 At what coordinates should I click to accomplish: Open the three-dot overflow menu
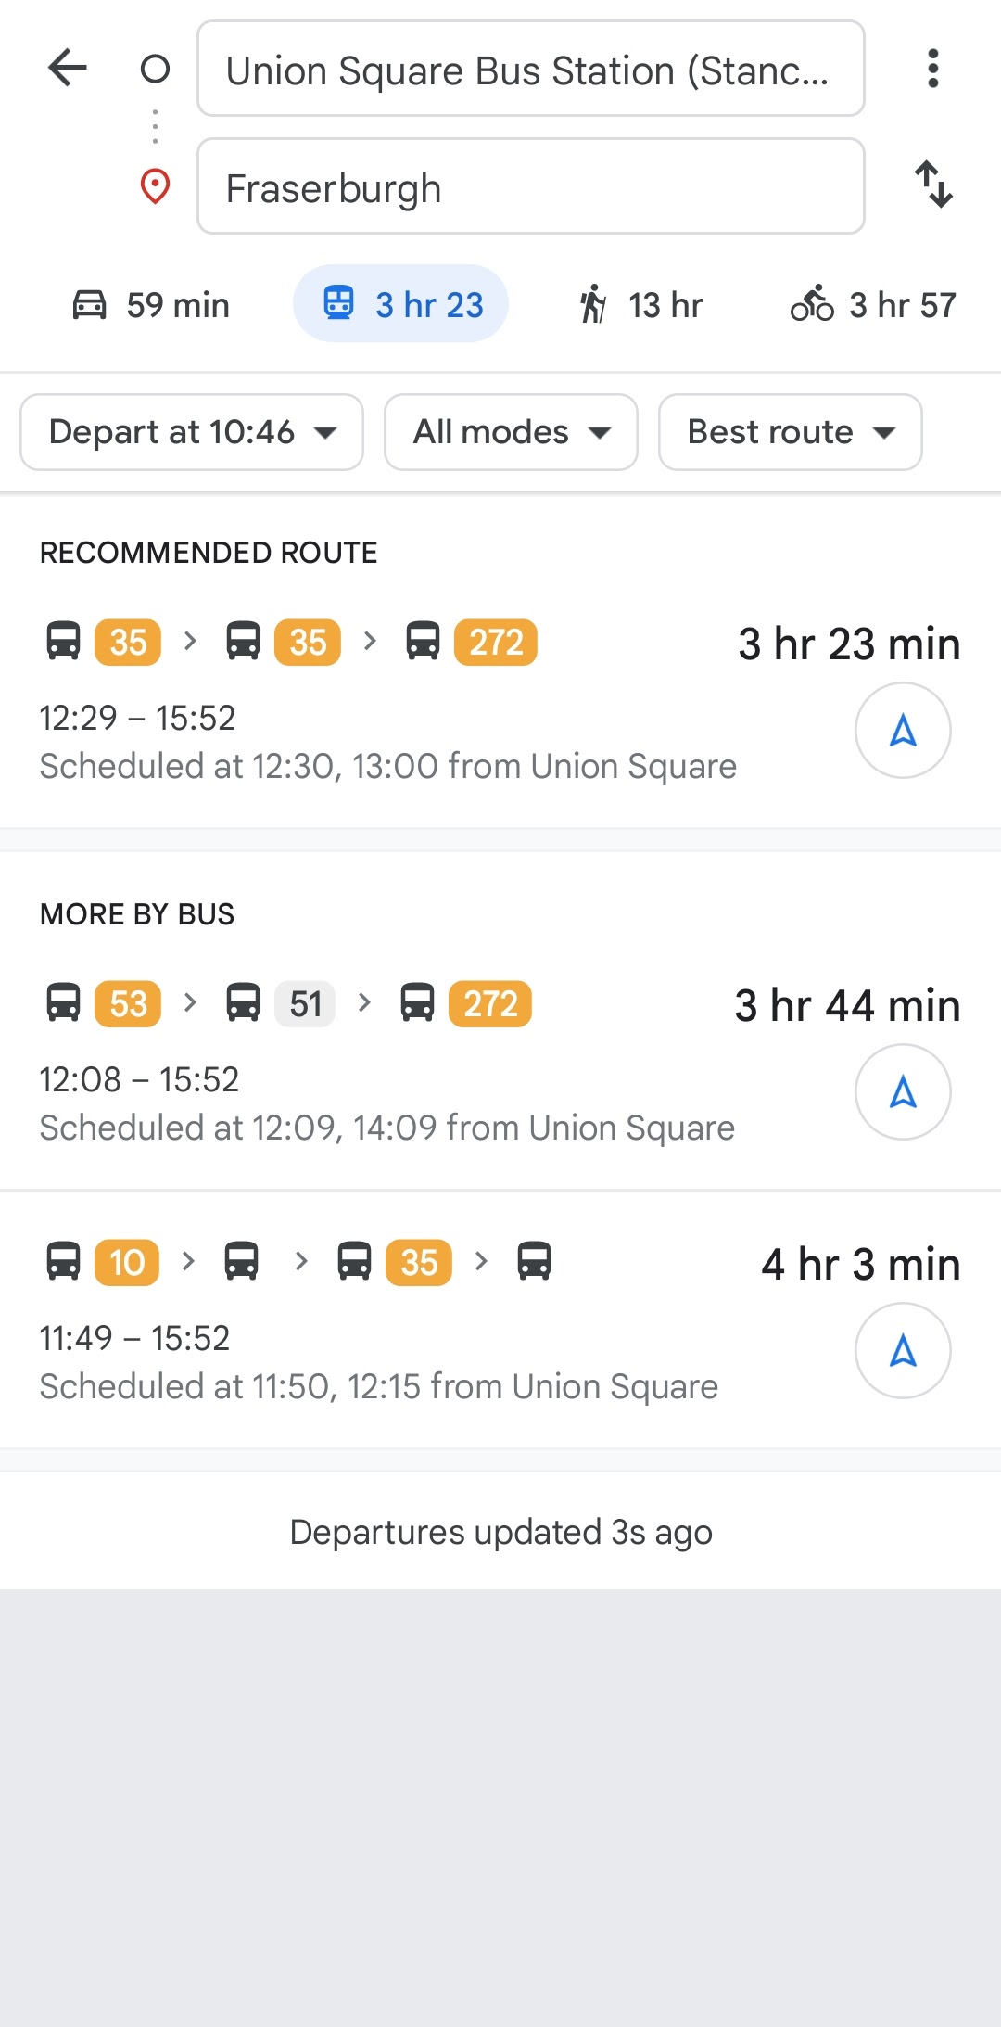(933, 69)
